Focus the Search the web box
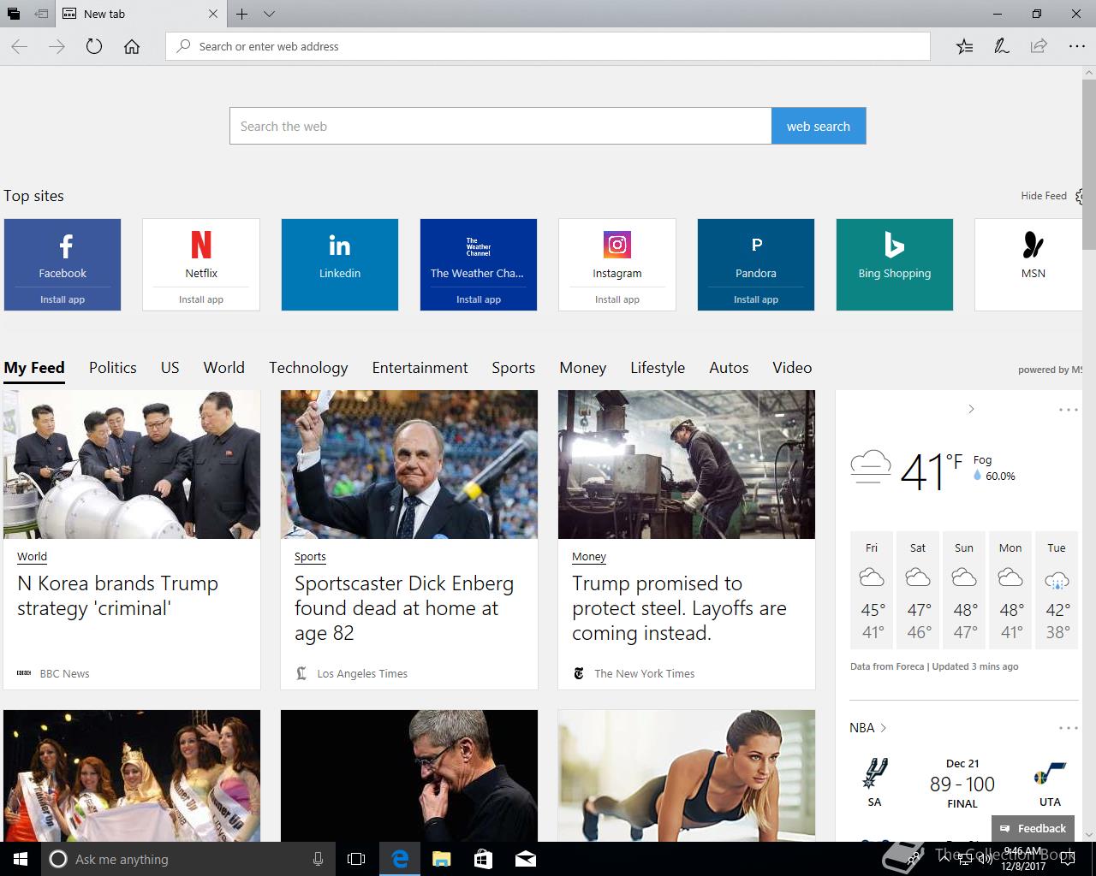Screen dimensions: 1096x876 coord(501,126)
